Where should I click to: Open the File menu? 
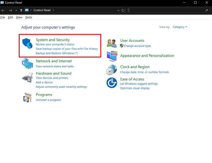tap(2, 17)
